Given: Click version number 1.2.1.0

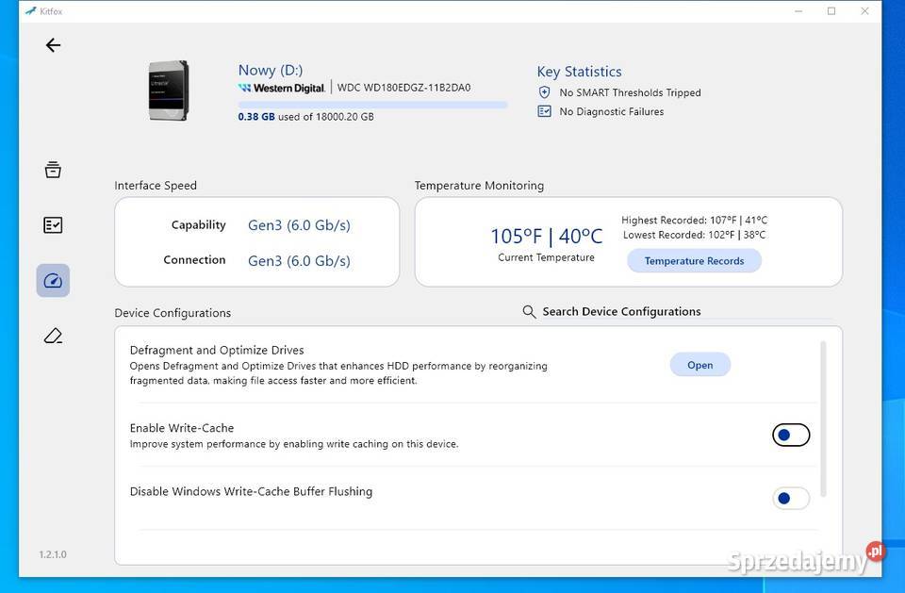Looking at the screenshot, I should click(x=53, y=554).
